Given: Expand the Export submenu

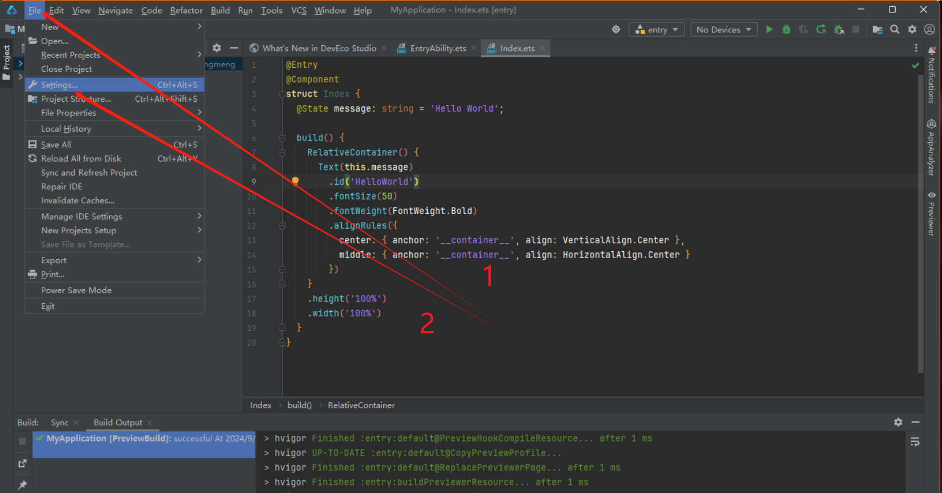Looking at the screenshot, I should [115, 260].
